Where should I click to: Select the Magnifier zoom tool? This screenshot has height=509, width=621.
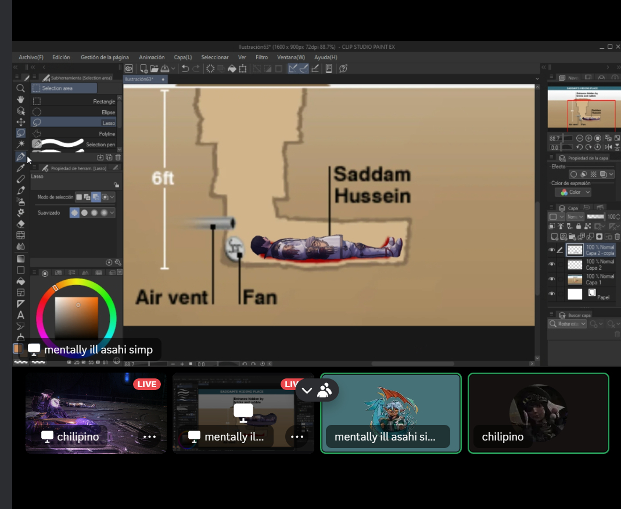20,88
